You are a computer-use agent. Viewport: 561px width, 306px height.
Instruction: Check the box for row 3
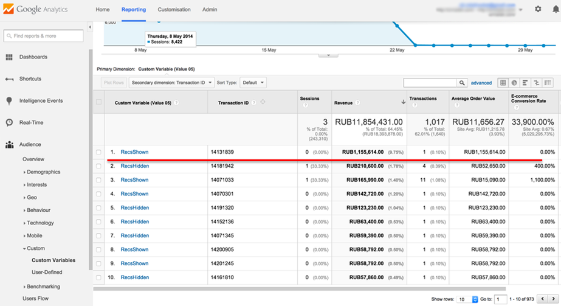(99, 180)
